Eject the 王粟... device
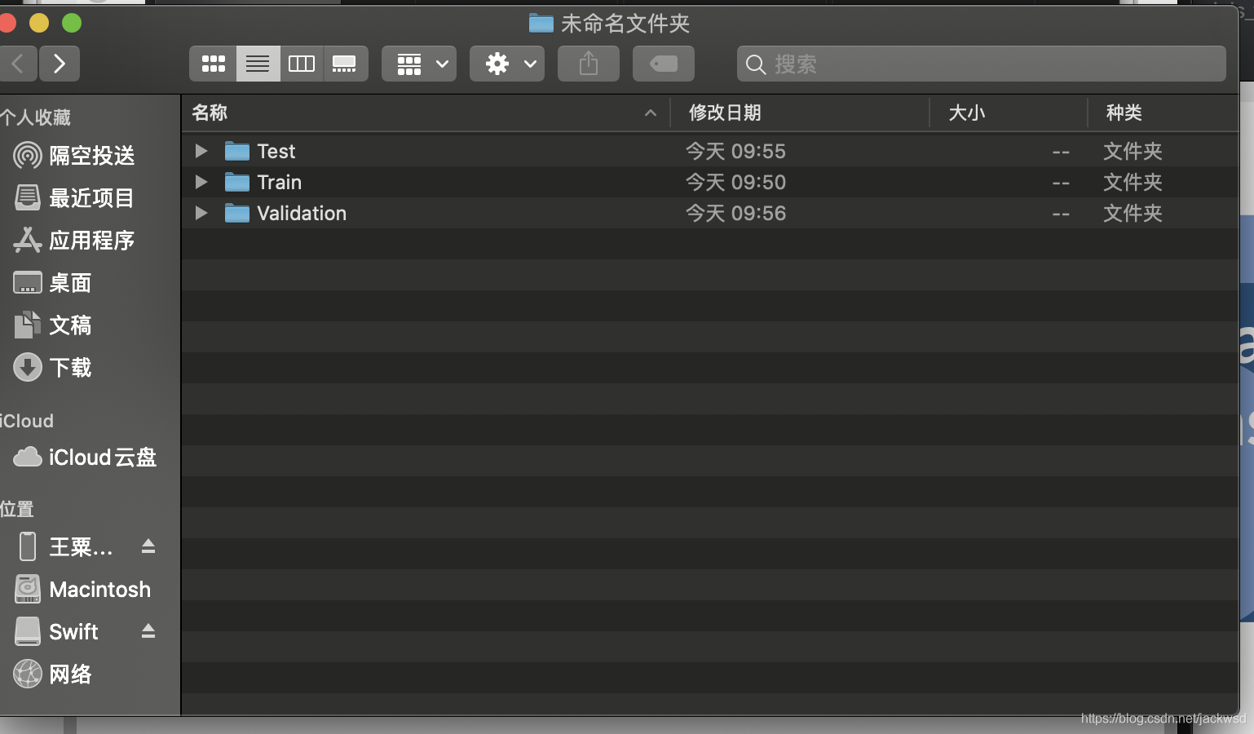 tap(148, 546)
